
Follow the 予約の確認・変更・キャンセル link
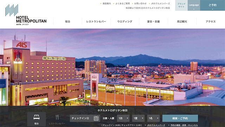(x=184, y=125)
